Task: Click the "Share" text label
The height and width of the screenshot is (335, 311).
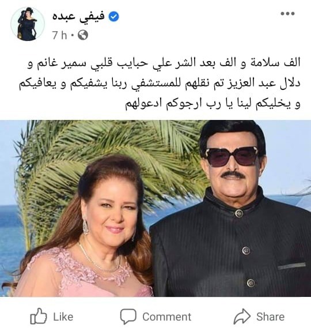Action: click(271, 317)
